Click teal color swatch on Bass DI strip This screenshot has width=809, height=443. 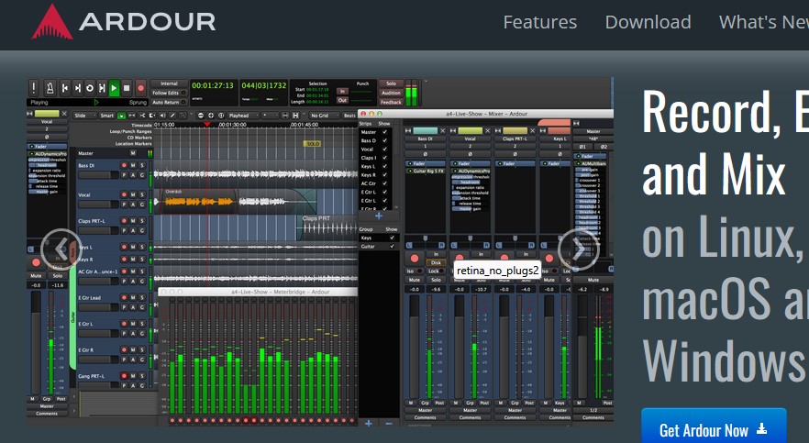point(426,131)
